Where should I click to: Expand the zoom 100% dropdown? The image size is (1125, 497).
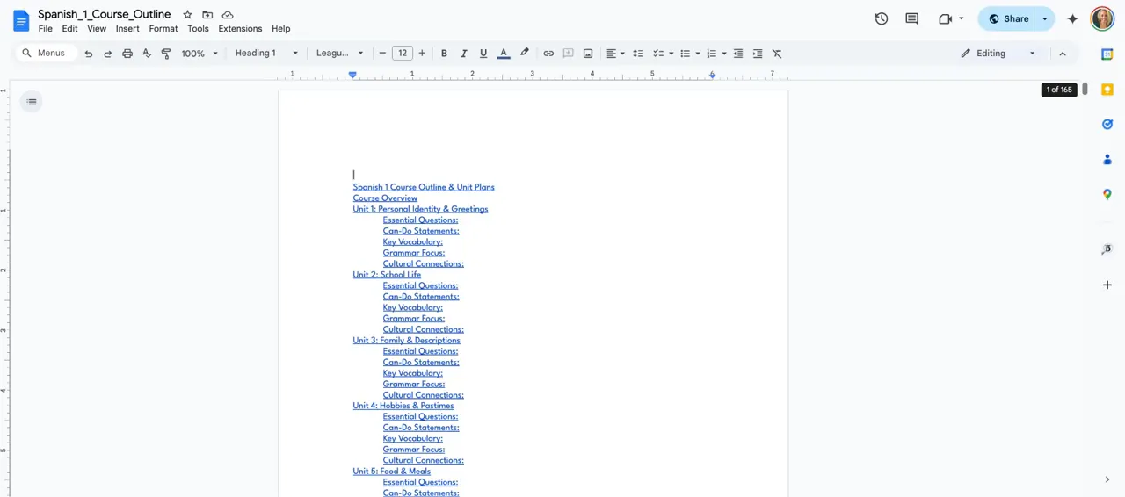point(200,54)
